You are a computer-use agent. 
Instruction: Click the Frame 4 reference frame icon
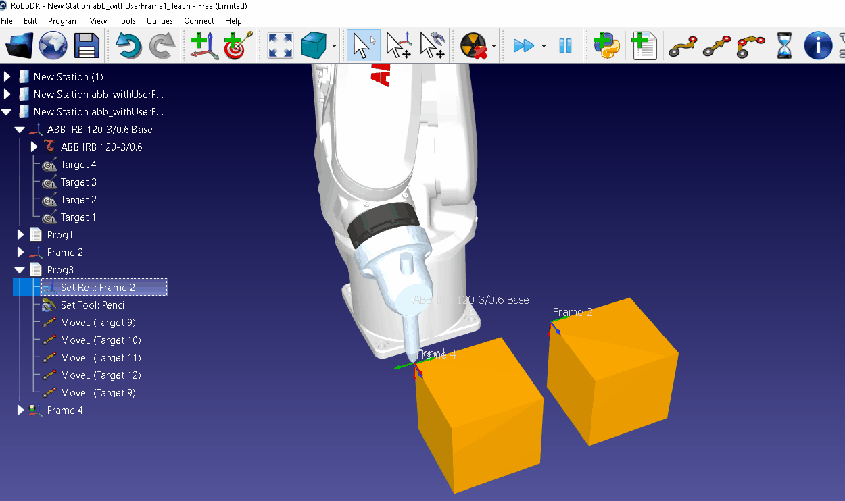click(x=36, y=411)
